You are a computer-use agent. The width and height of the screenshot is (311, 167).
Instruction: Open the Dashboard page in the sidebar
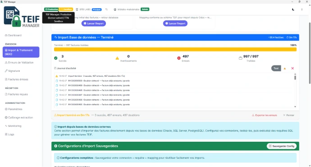[13, 35]
